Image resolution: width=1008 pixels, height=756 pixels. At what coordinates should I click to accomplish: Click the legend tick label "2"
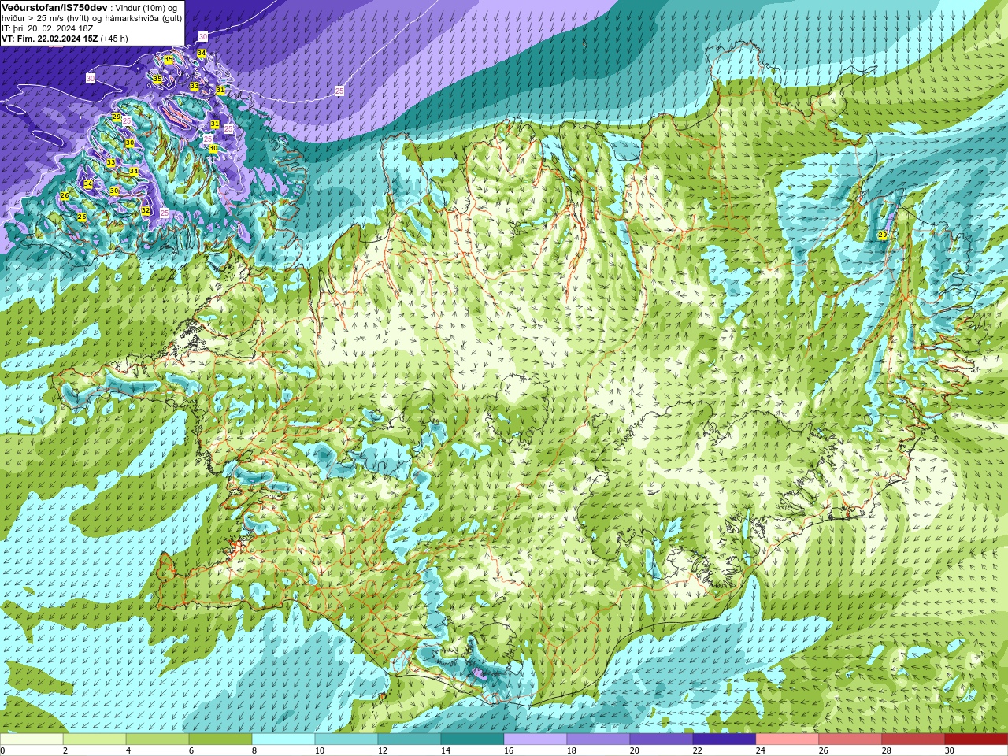tap(65, 750)
